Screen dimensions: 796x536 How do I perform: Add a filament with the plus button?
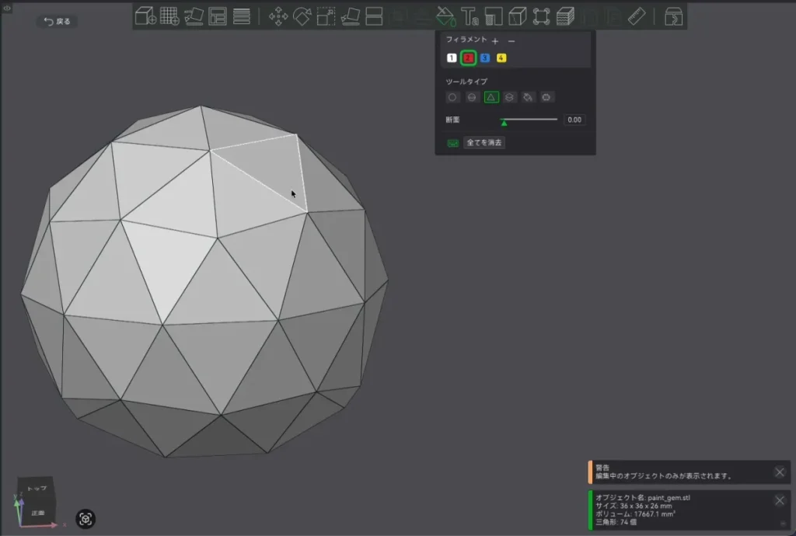[495, 41]
